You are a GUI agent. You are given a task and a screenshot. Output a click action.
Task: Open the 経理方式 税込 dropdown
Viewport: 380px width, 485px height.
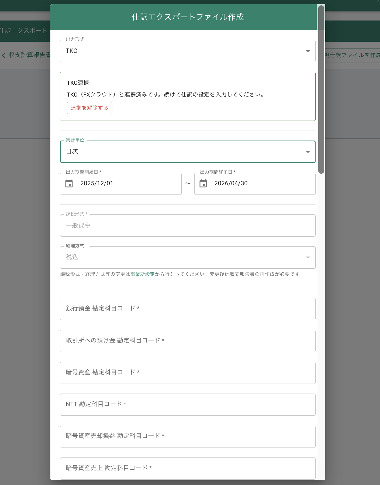188,257
